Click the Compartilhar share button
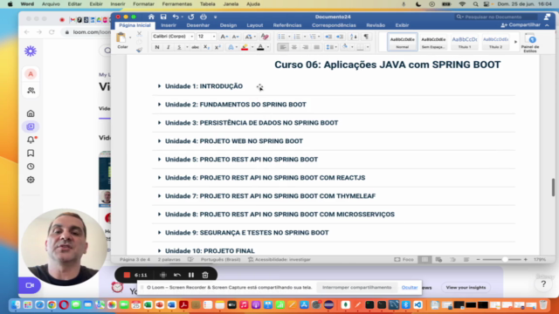559x314 pixels. click(x=521, y=25)
